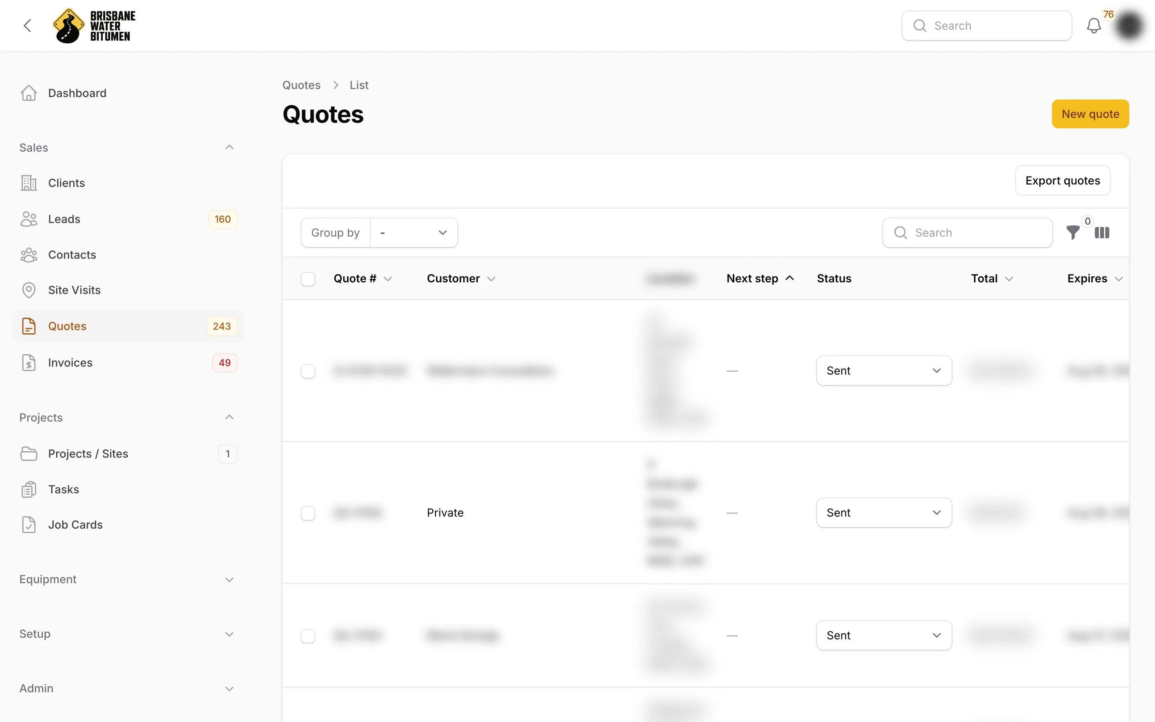Click the magnifier icon in the header search
This screenshot has height=722, width=1155.
pos(920,26)
